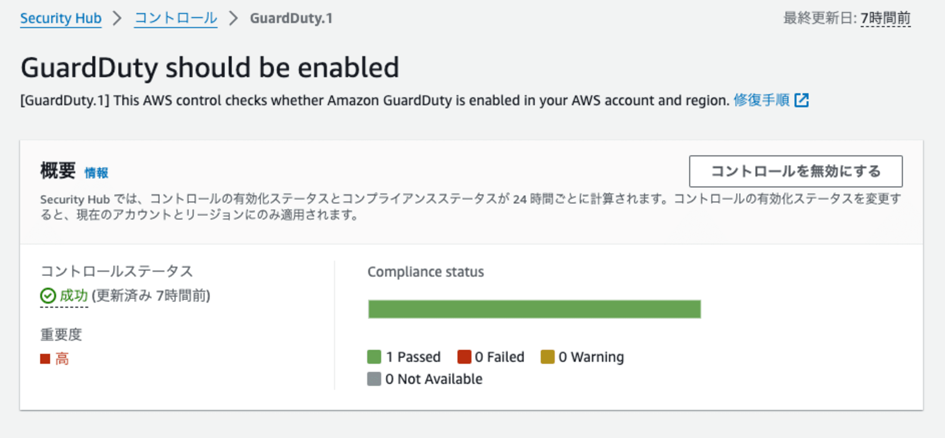Click the GuardDuty should be enabled heading

pyautogui.click(x=210, y=67)
